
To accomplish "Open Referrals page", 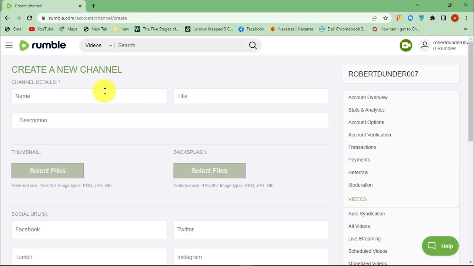I will (x=358, y=173).
